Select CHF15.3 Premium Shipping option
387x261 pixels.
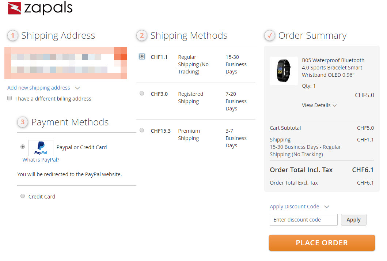point(142,130)
